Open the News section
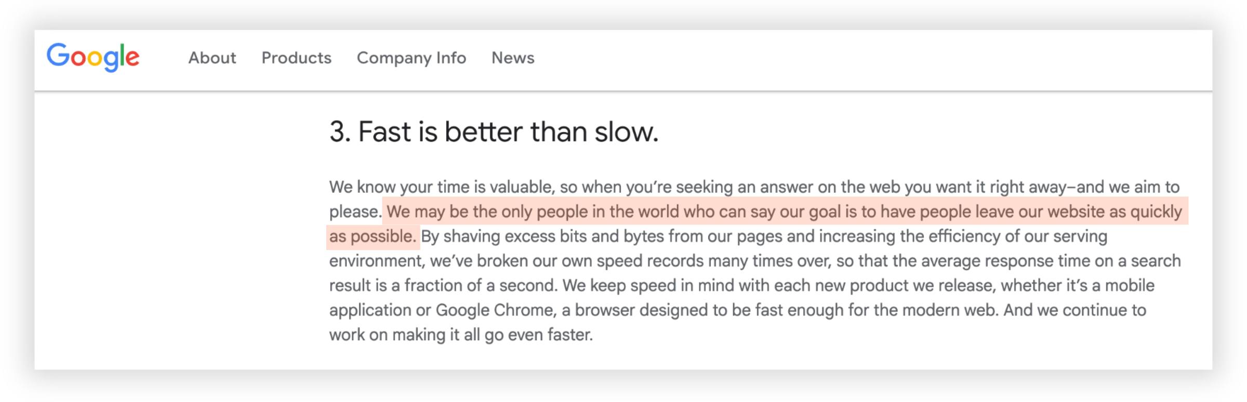1247x402 pixels. tap(512, 58)
